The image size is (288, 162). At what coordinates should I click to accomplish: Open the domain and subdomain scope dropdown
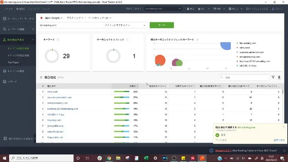pyautogui.click(x=125, y=25)
